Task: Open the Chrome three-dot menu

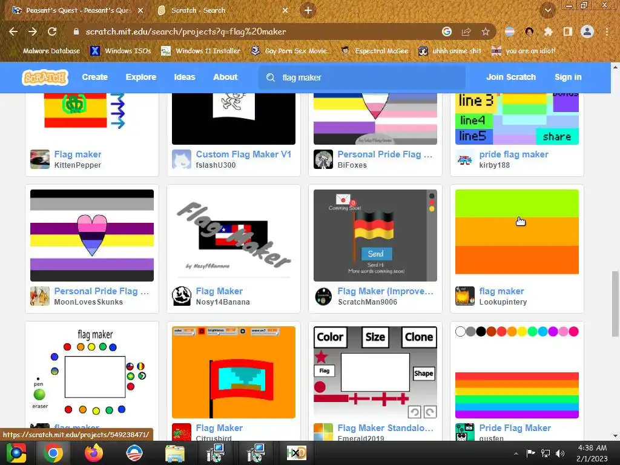Action: (x=607, y=31)
